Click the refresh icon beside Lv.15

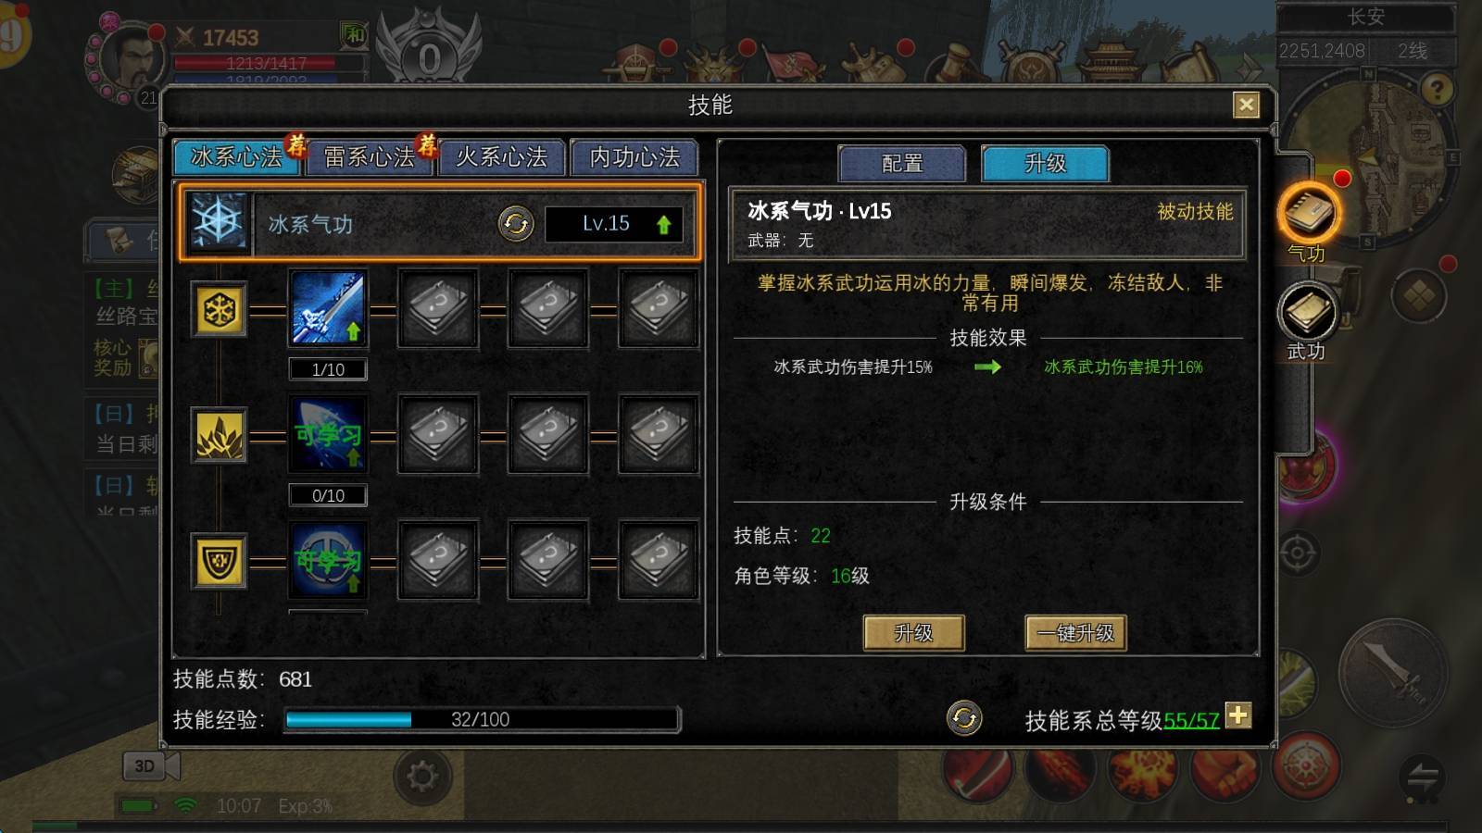[516, 224]
